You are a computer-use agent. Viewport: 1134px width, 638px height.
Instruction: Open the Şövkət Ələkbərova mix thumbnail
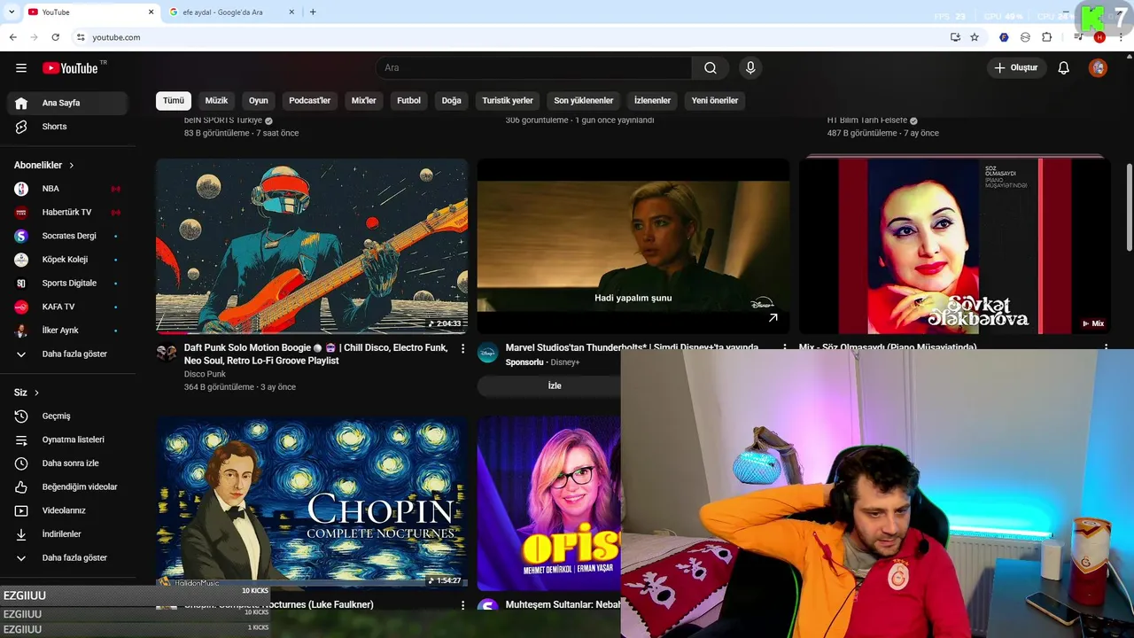click(x=954, y=246)
